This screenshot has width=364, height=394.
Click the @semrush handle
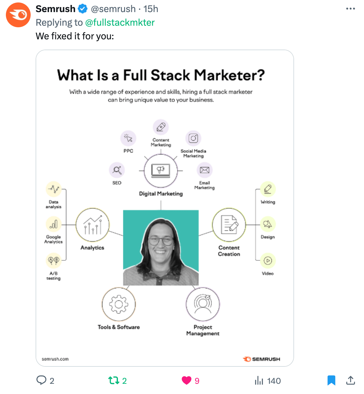pos(113,9)
